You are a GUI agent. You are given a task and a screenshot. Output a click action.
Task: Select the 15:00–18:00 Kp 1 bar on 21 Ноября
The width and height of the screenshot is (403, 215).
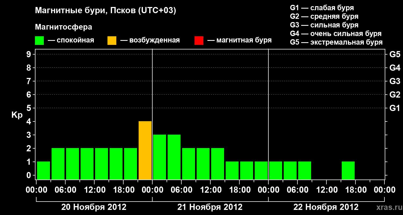coord(232,170)
